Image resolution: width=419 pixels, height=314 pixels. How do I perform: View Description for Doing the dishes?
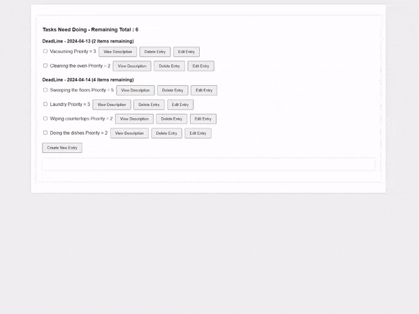129,133
